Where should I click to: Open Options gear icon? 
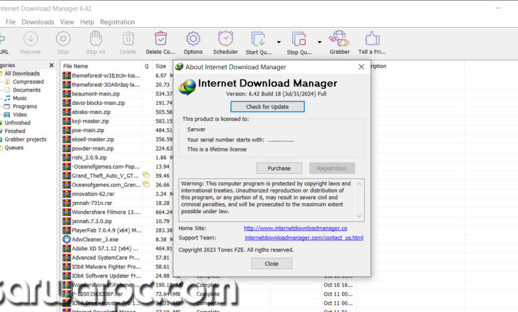pyautogui.click(x=193, y=39)
